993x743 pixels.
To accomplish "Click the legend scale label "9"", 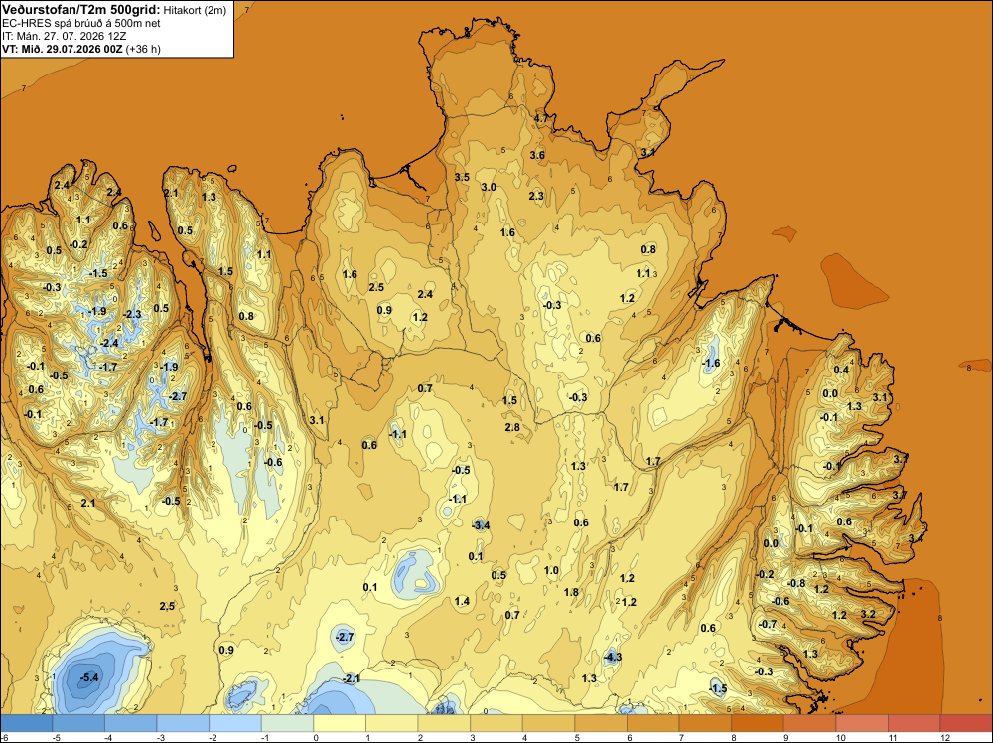I will pos(786,738).
